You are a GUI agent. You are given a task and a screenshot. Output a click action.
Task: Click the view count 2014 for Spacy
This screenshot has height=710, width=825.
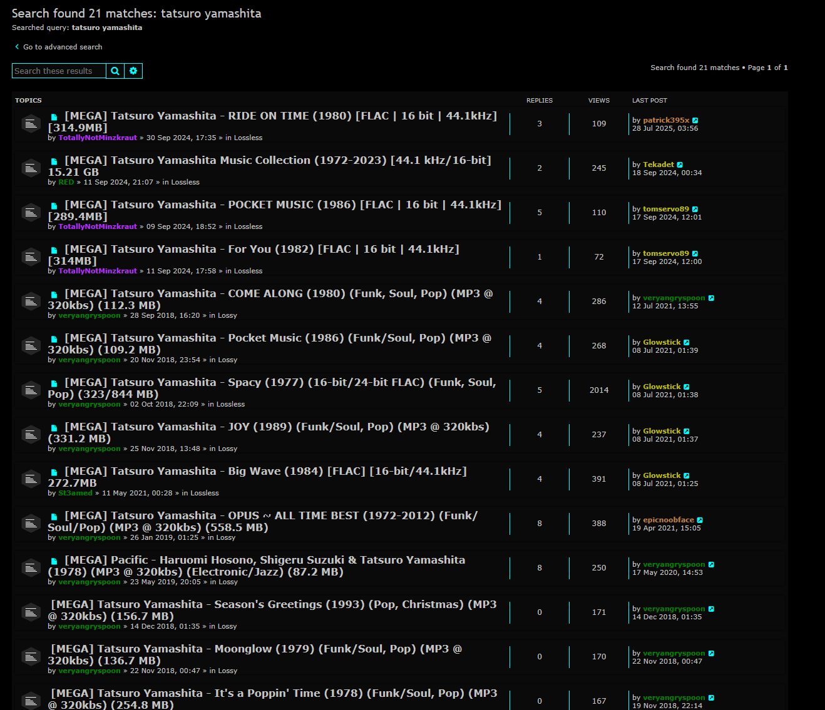tap(599, 390)
